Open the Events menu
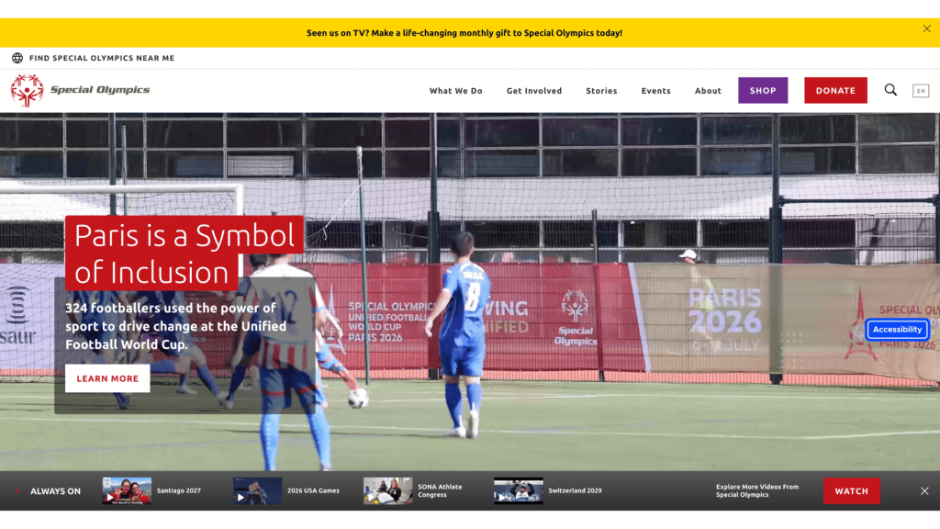 pos(655,91)
